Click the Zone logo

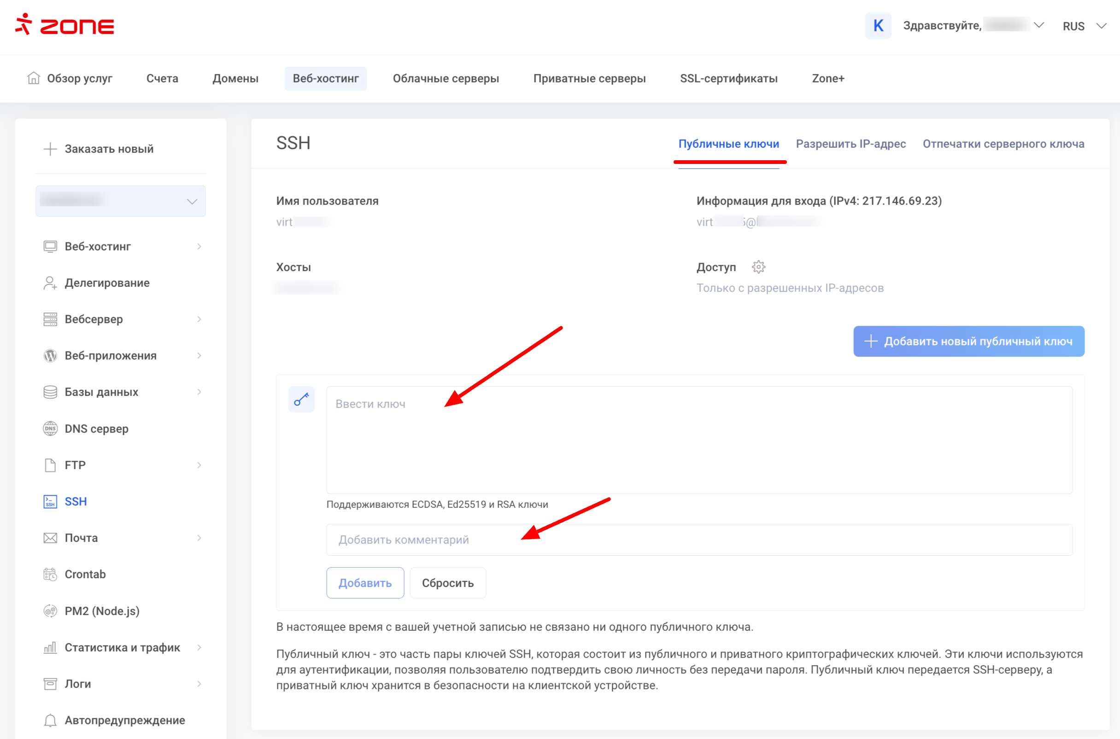coord(65,24)
